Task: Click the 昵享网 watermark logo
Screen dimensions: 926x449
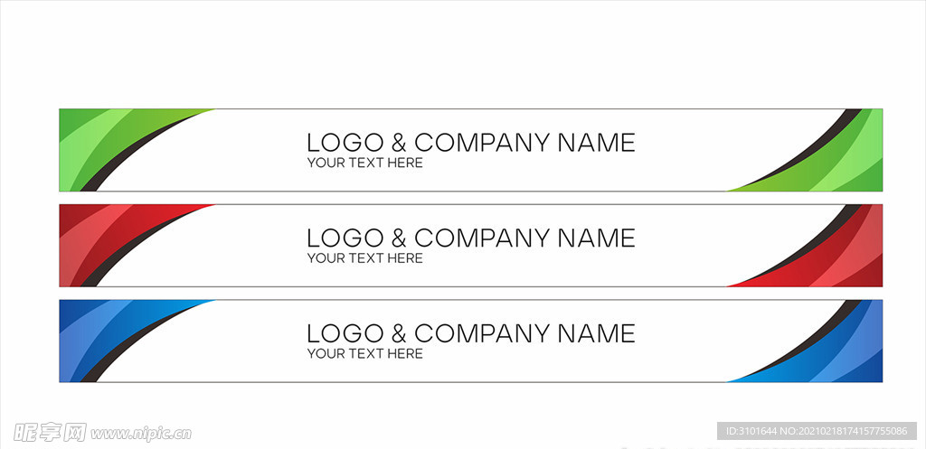Action: (51, 433)
